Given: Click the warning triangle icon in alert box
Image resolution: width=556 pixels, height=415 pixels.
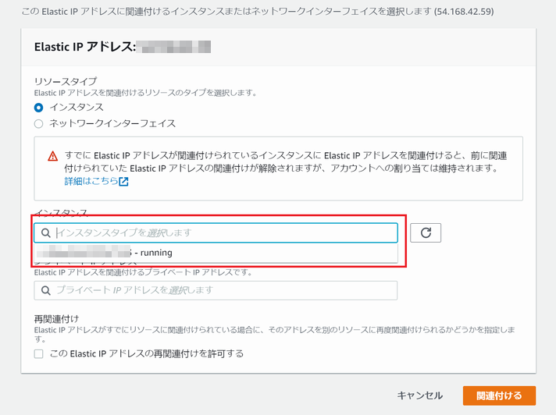Looking at the screenshot, I should point(53,156).
